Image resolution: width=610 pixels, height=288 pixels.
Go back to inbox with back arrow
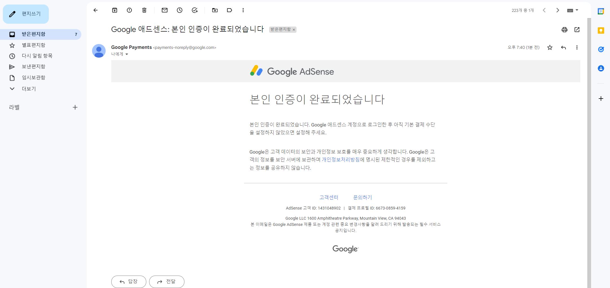[95, 10]
